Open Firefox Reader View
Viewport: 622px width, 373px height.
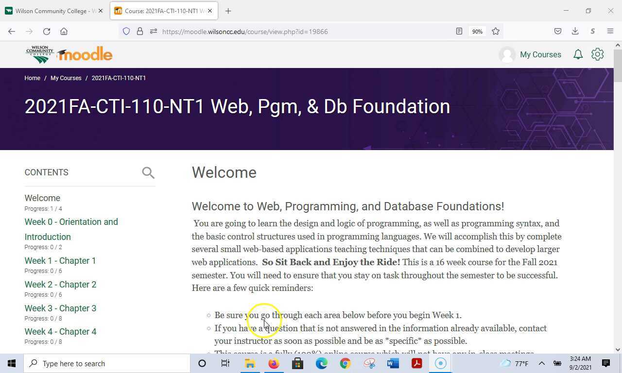(458, 31)
